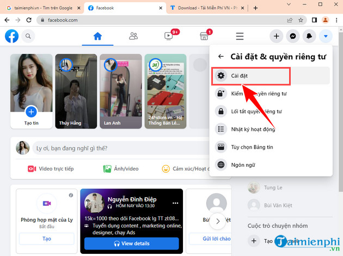343x256 pixels.
Task: Open Lan Anh's story
Action: coord(121,92)
